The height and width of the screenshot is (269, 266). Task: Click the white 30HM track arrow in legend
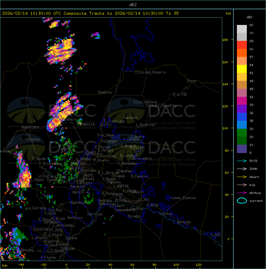click(x=242, y=169)
